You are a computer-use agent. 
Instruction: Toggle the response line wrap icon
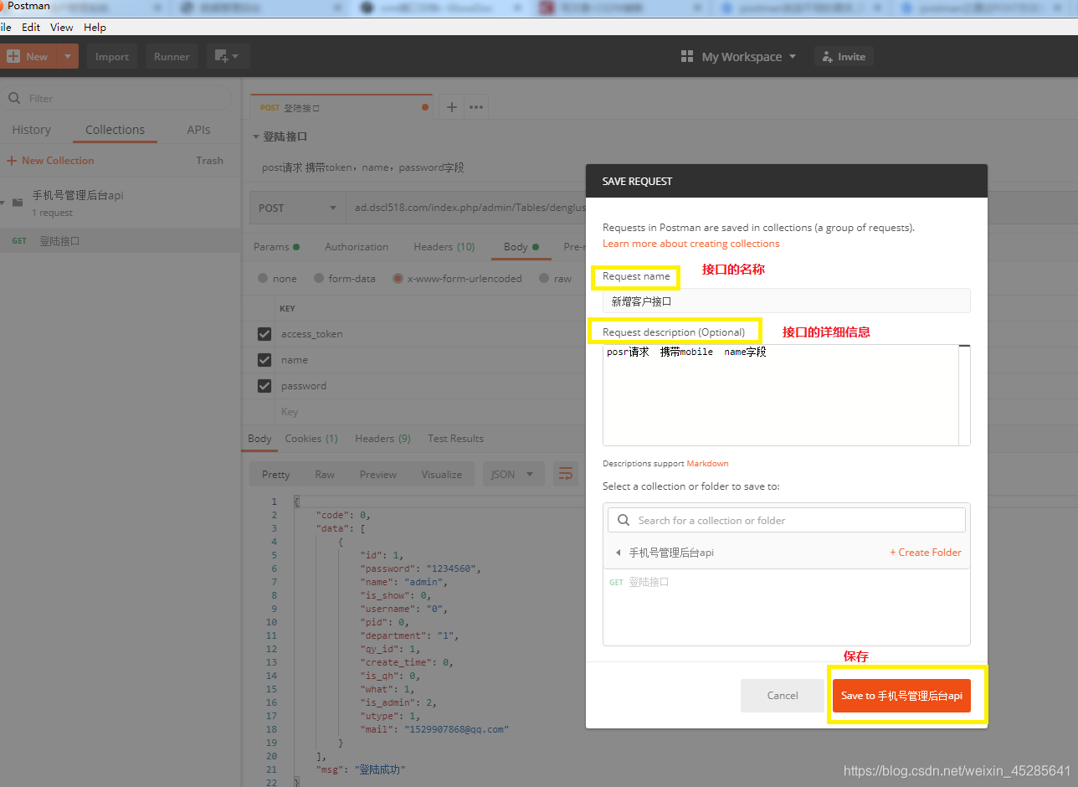(566, 475)
